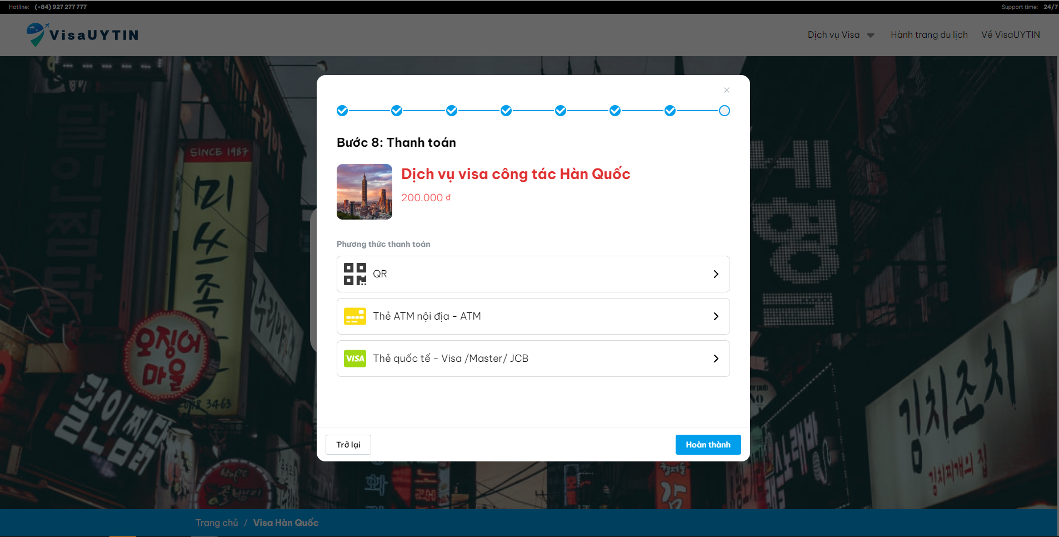The image size is (1059, 537).
Task: Open the Về VisaUYTIN menu item
Action: (x=1010, y=34)
